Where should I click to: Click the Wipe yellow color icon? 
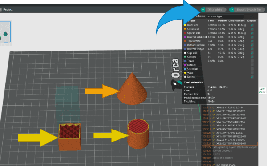(185, 73)
